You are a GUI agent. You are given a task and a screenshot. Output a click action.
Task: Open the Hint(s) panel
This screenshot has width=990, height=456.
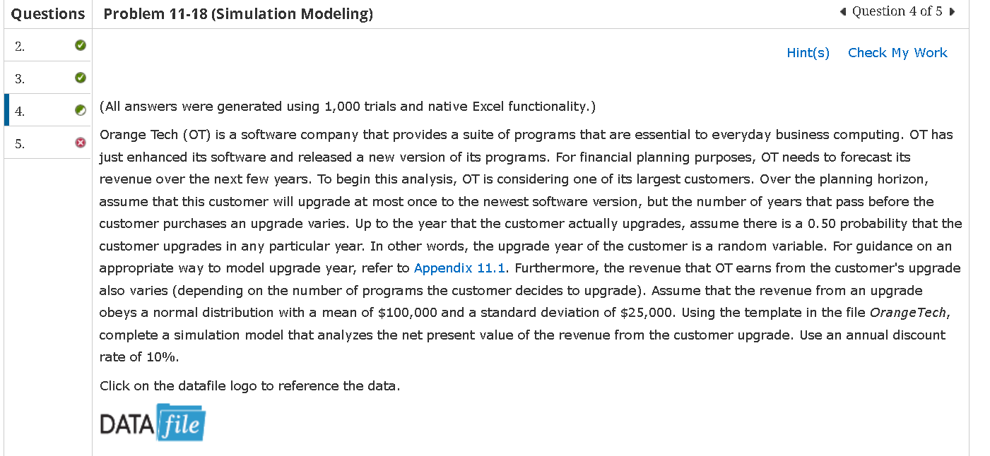tap(808, 52)
